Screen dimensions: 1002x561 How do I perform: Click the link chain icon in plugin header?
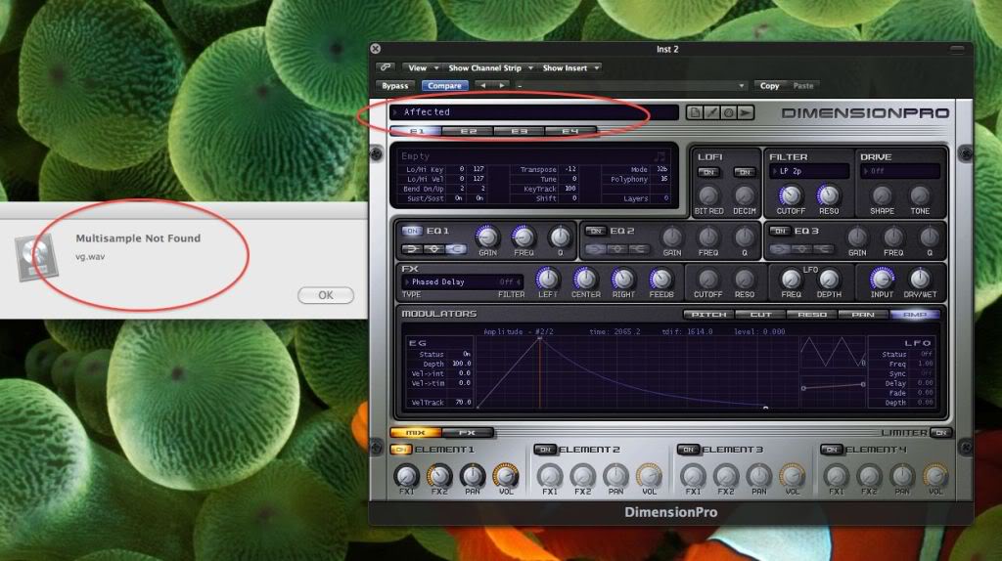386,67
